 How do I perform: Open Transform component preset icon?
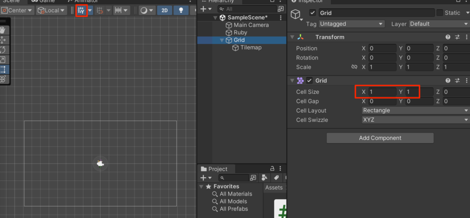coord(457,37)
